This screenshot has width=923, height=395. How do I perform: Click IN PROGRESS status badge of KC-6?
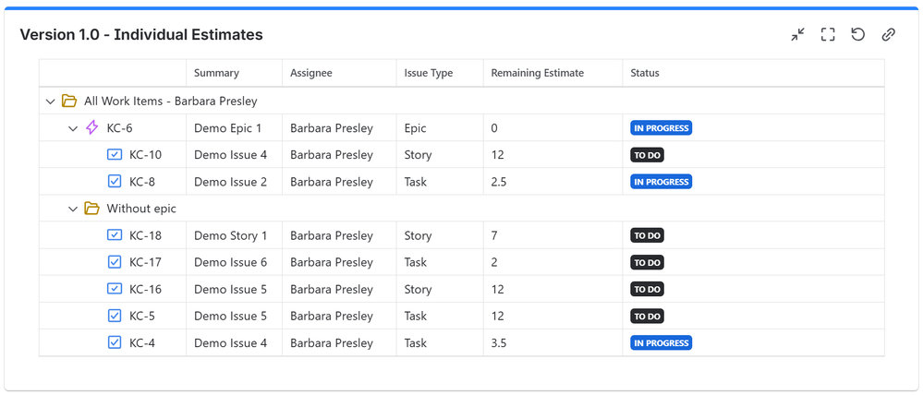click(x=661, y=128)
